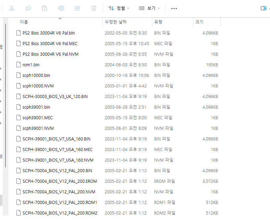Viewport: 270px width, 220px height.
Task: Toggle the details pane icon
Action: tap(263, 8)
